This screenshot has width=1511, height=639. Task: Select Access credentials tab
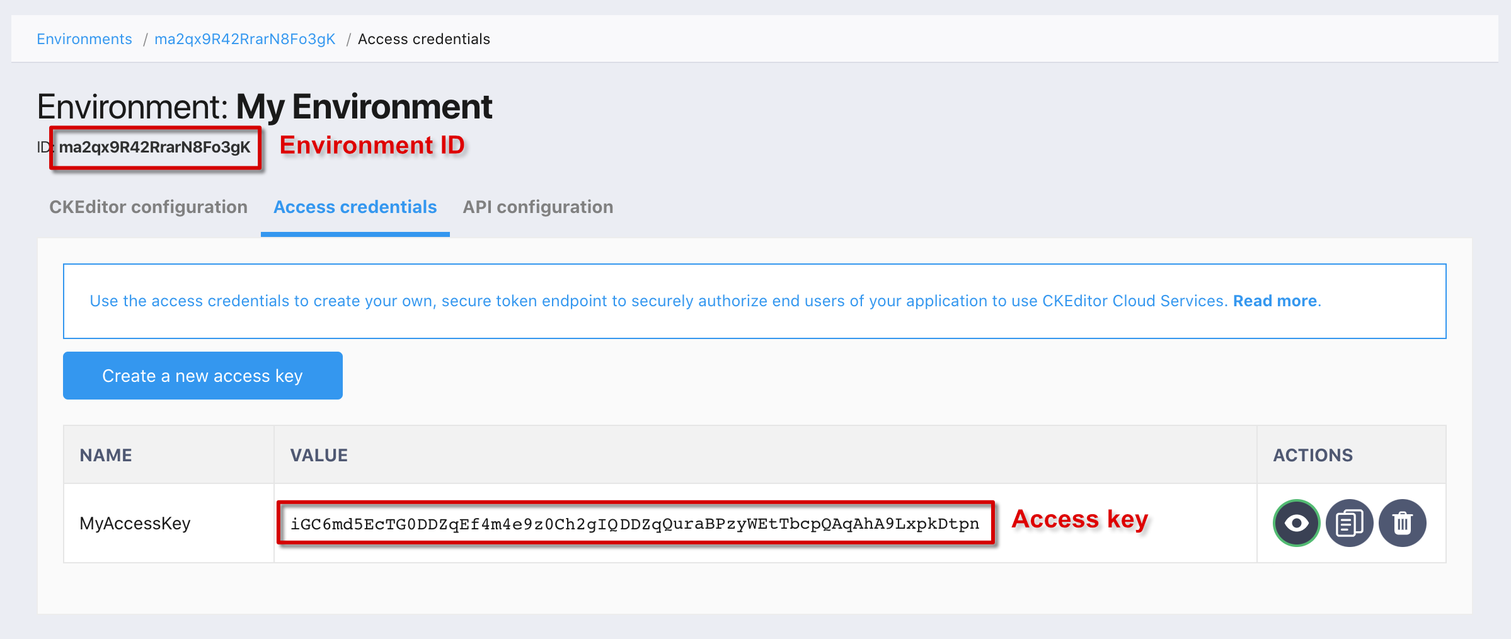click(355, 207)
